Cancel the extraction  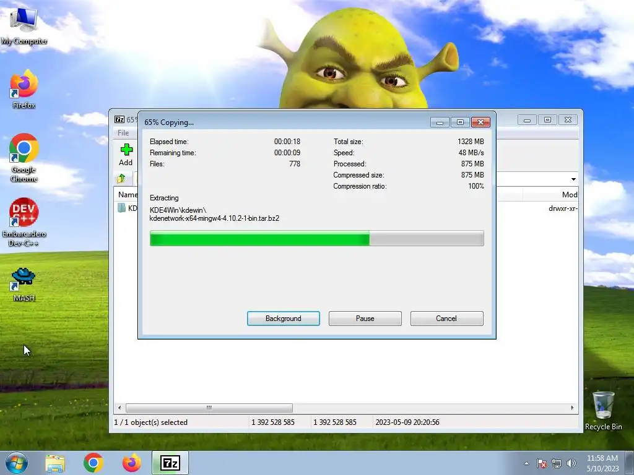point(447,319)
